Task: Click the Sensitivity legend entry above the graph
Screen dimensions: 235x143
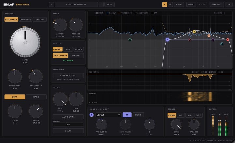Action: pos(141,13)
